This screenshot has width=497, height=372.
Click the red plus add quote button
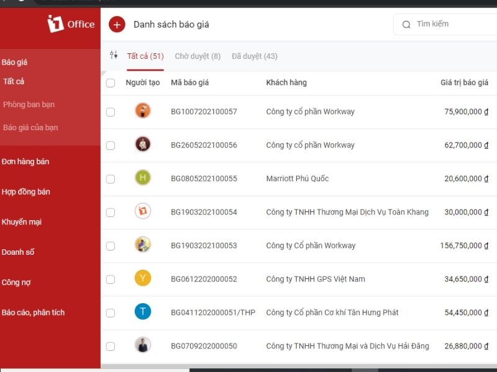tap(117, 24)
